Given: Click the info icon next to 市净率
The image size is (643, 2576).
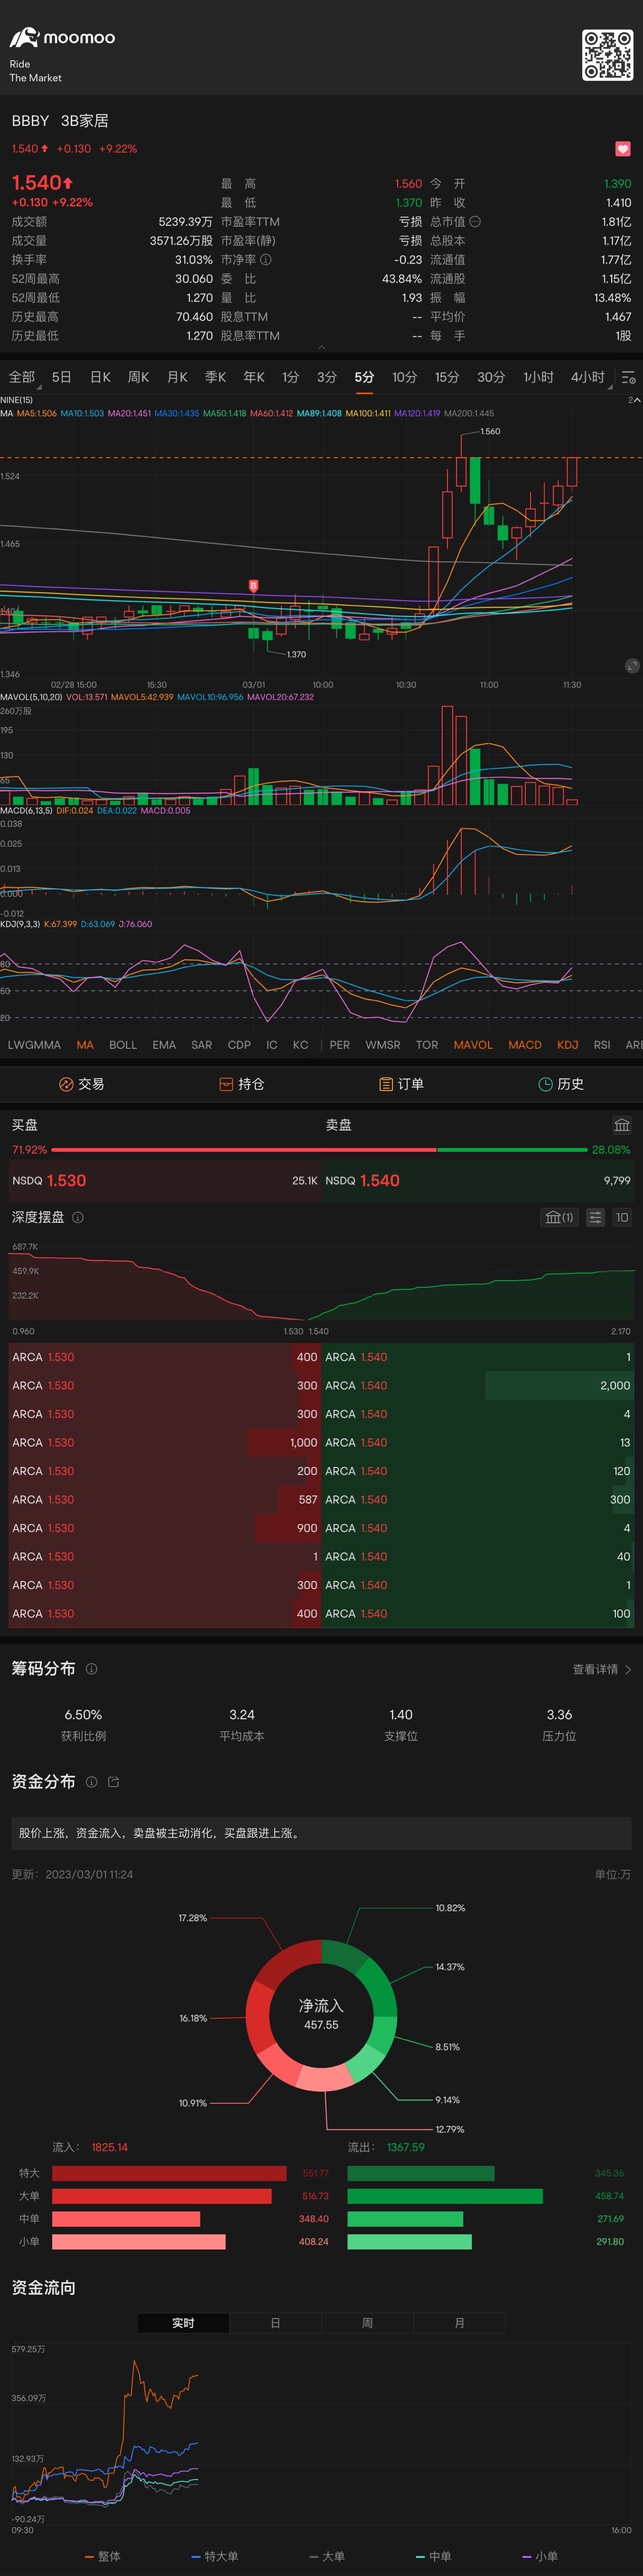Looking at the screenshot, I should (266, 260).
